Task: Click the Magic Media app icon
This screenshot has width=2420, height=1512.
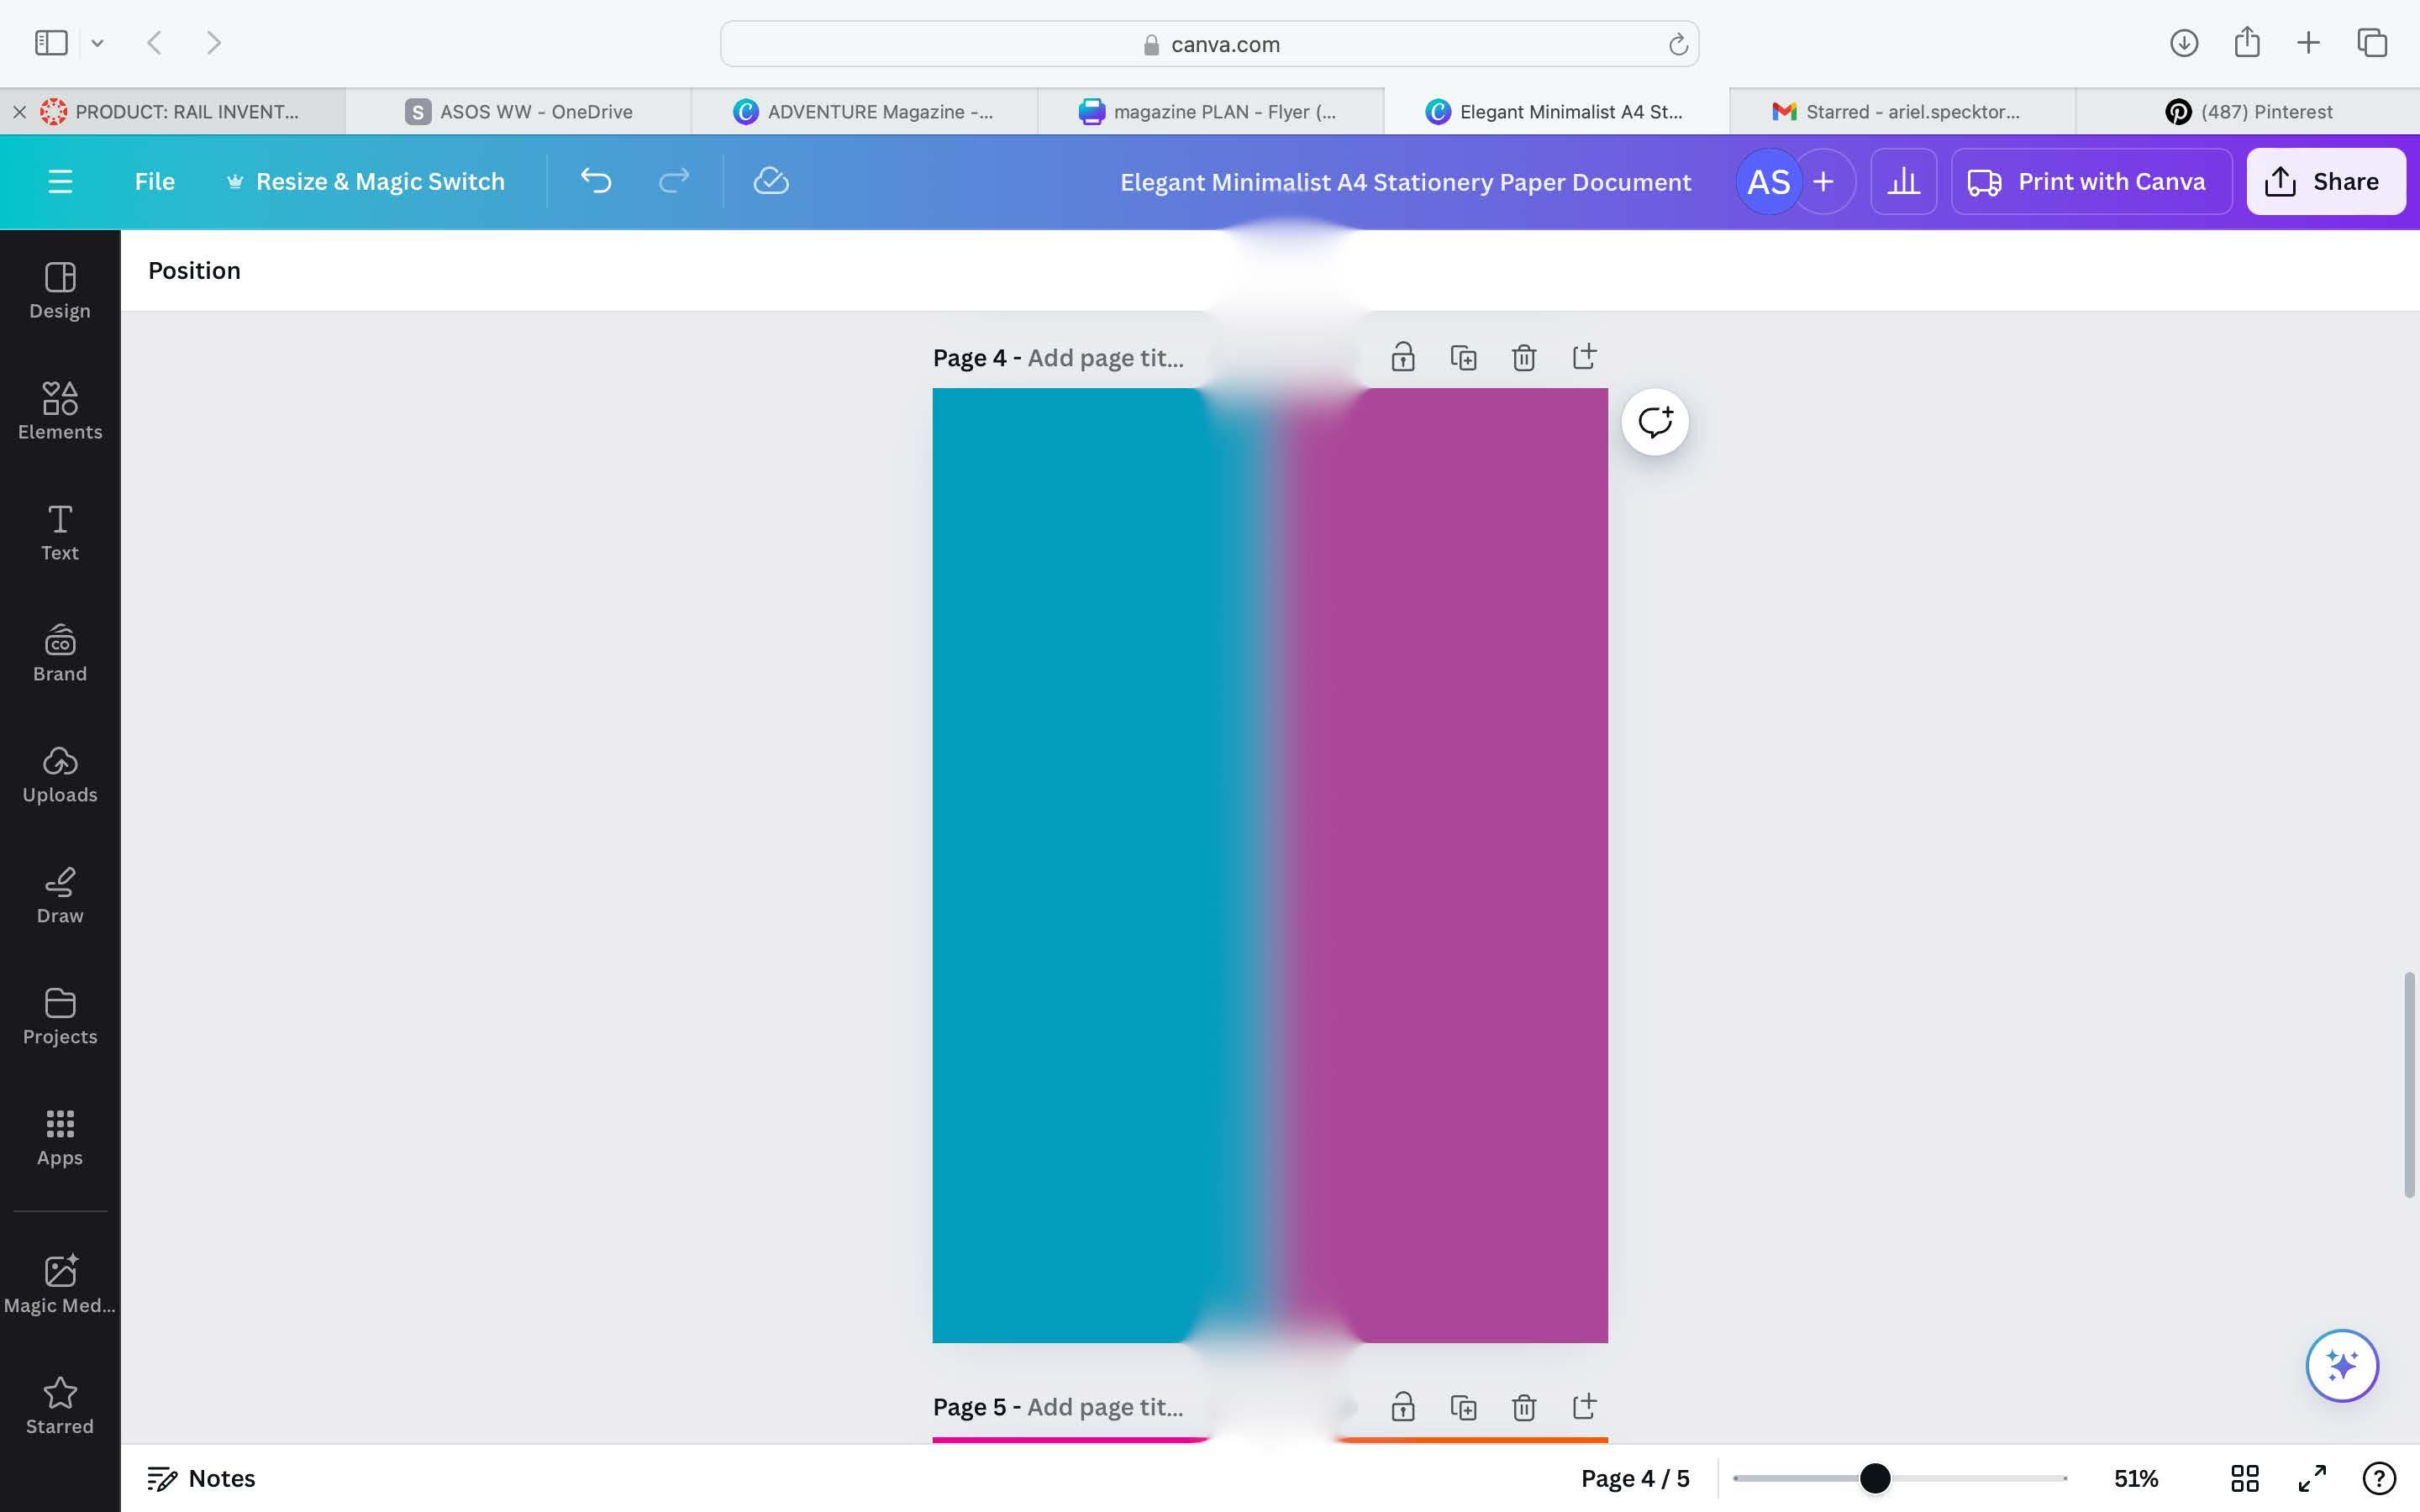Action: (x=60, y=1284)
